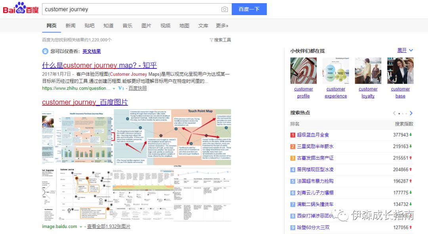Click the 百度一下 search button
428x234 pixels.
[249, 9]
